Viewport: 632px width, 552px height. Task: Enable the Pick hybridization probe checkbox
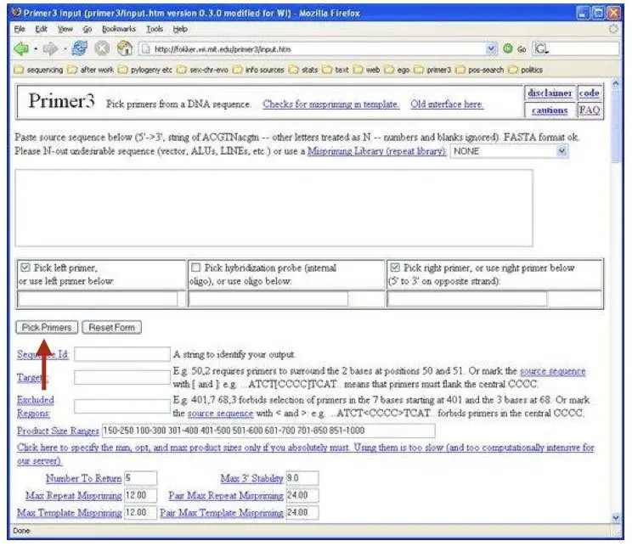point(196,268)
